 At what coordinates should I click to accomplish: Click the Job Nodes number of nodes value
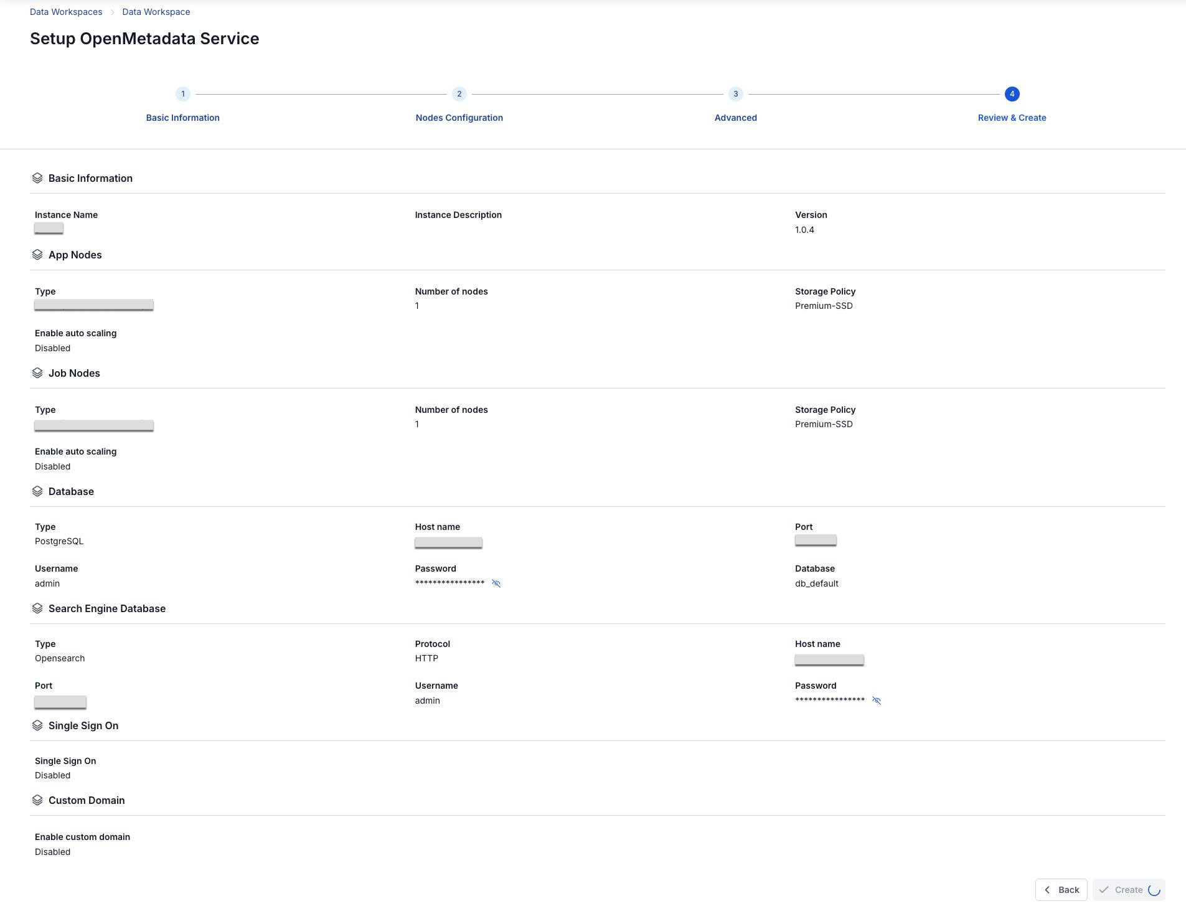point(417,424)
